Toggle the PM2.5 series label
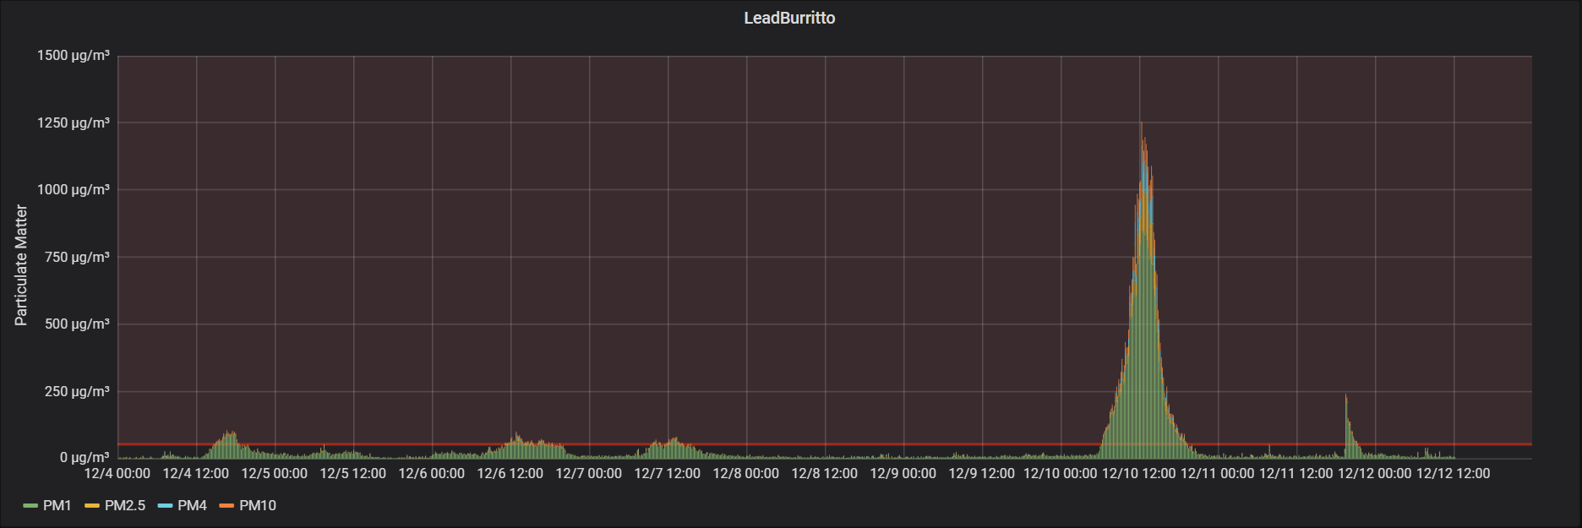The image size is (1582, 528). coord(124,505)
